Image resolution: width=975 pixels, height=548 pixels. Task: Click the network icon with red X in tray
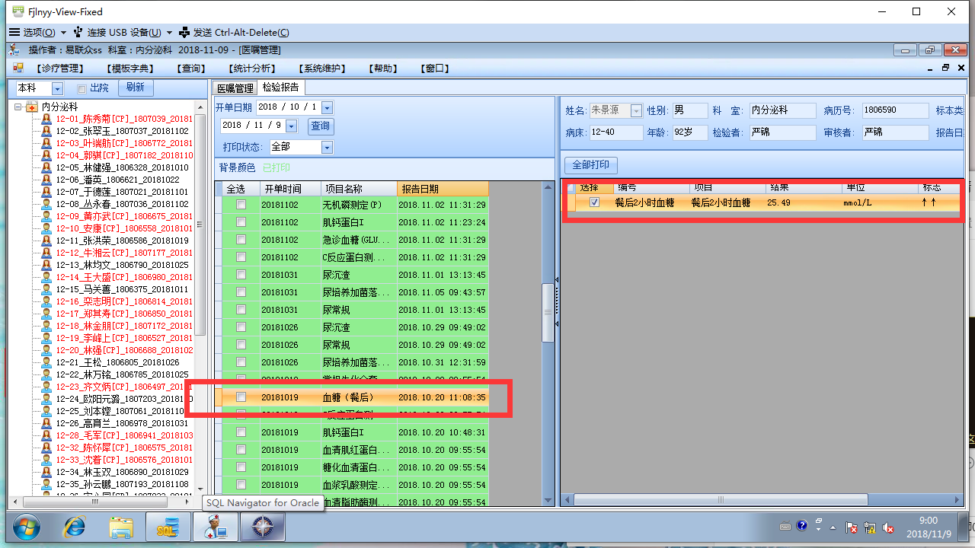[x=871, y=527]
